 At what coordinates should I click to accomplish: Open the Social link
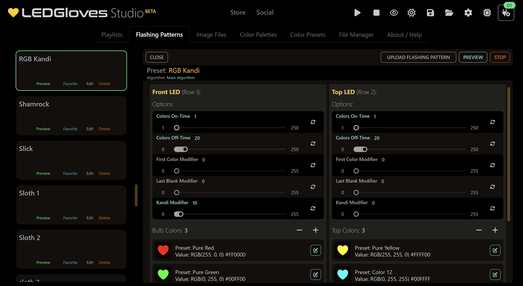[x=265, y=13]
